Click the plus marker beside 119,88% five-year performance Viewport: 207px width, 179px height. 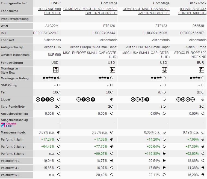click(164, 153)
